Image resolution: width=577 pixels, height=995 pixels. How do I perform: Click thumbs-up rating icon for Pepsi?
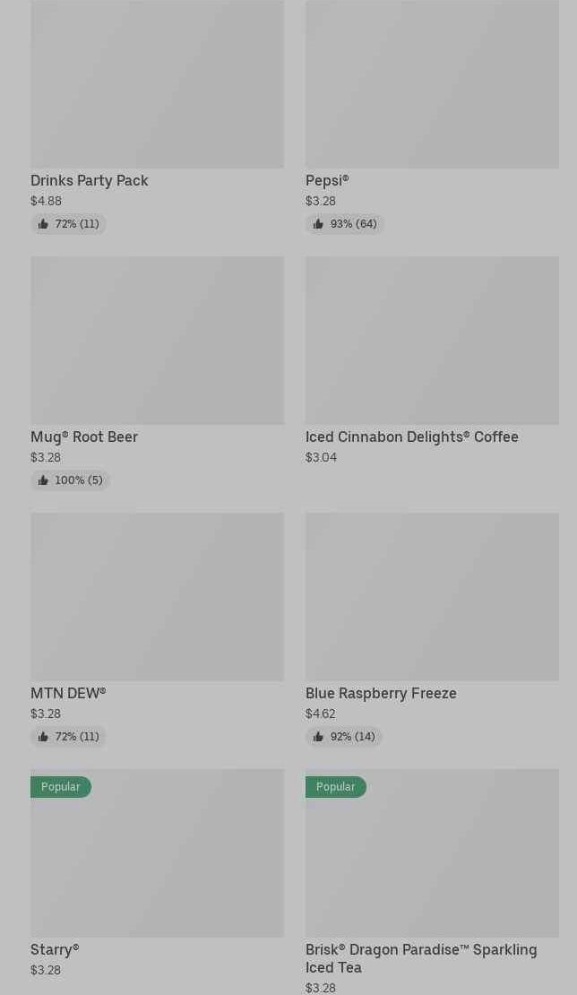pos(318,224)
